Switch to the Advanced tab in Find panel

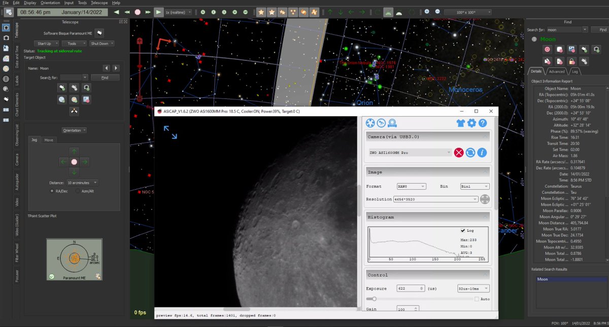pos(556,71)
